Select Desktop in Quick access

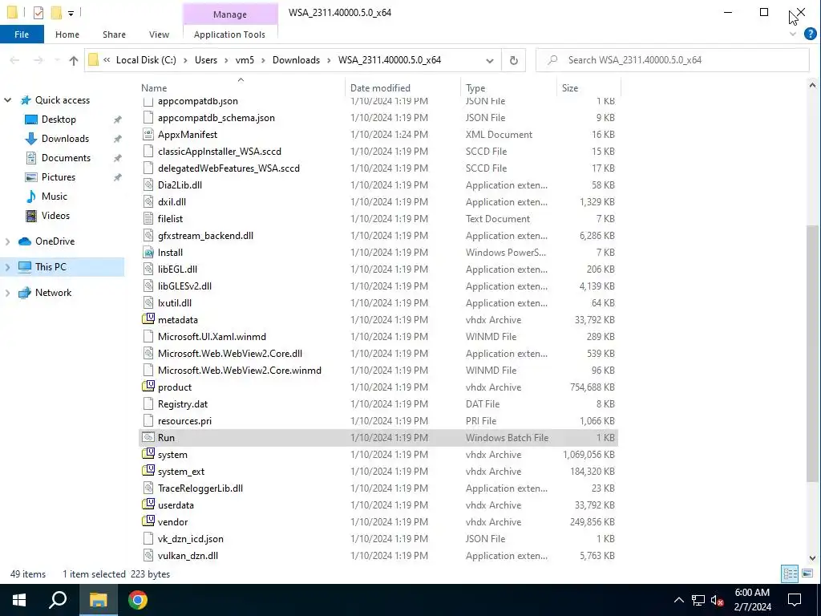point(59,120)
